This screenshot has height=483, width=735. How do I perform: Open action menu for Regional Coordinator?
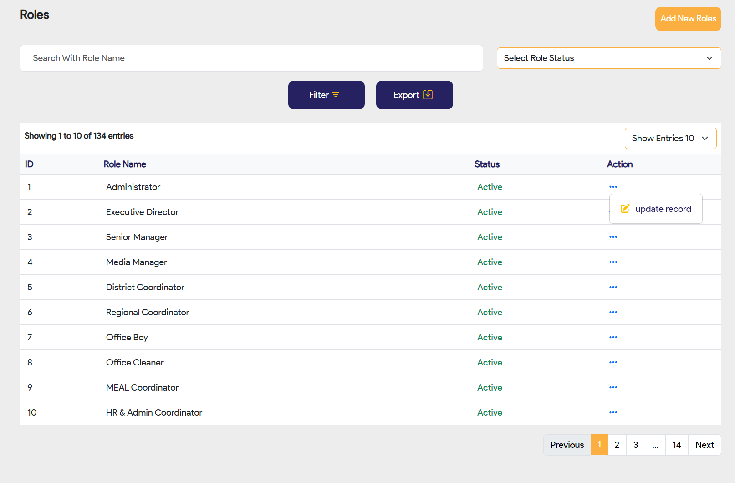613,312
